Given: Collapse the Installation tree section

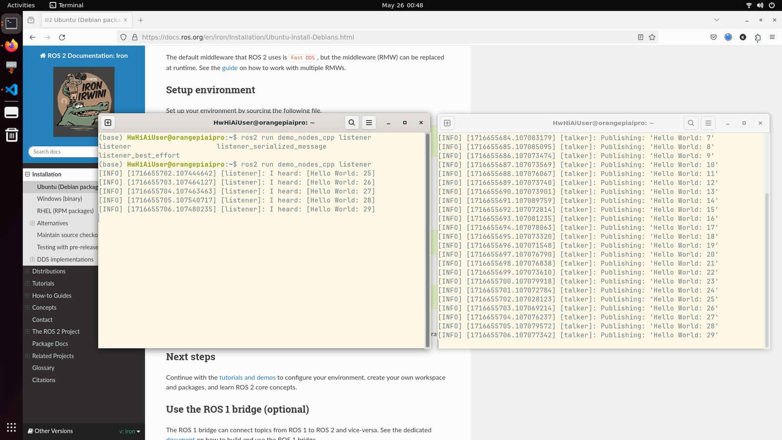Looking at the screenshot, I should [27, 174].
